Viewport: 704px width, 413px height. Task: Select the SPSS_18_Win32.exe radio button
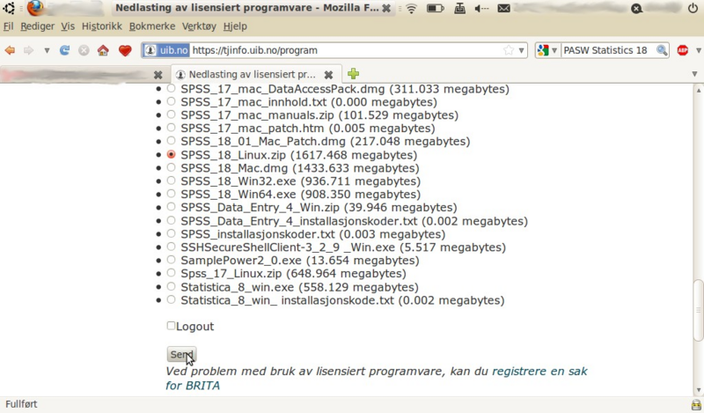coord(171,181)
